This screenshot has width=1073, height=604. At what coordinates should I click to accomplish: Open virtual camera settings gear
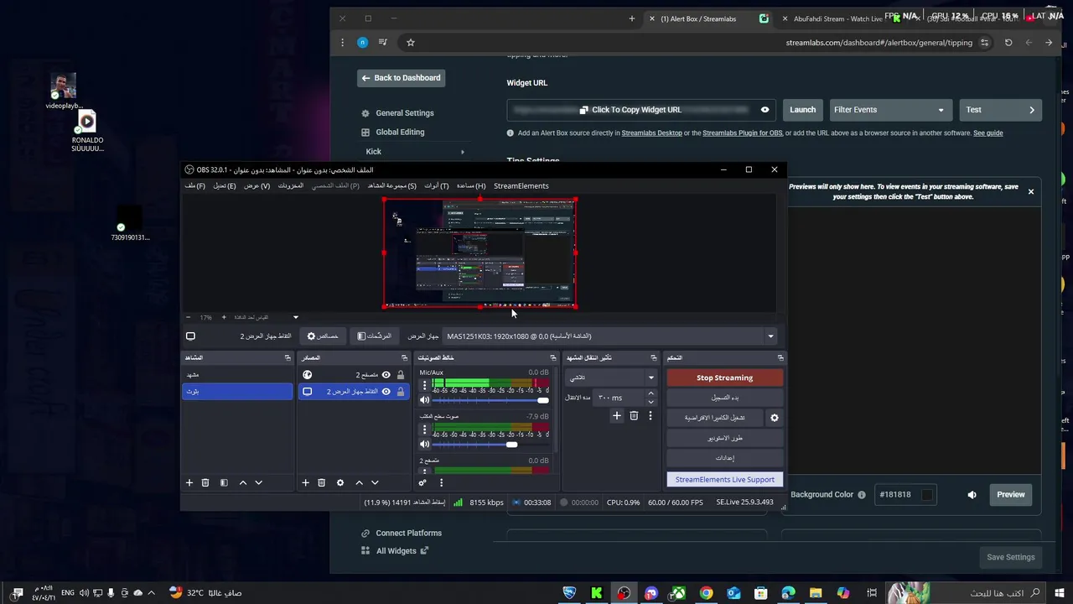(x=775, y=418)
